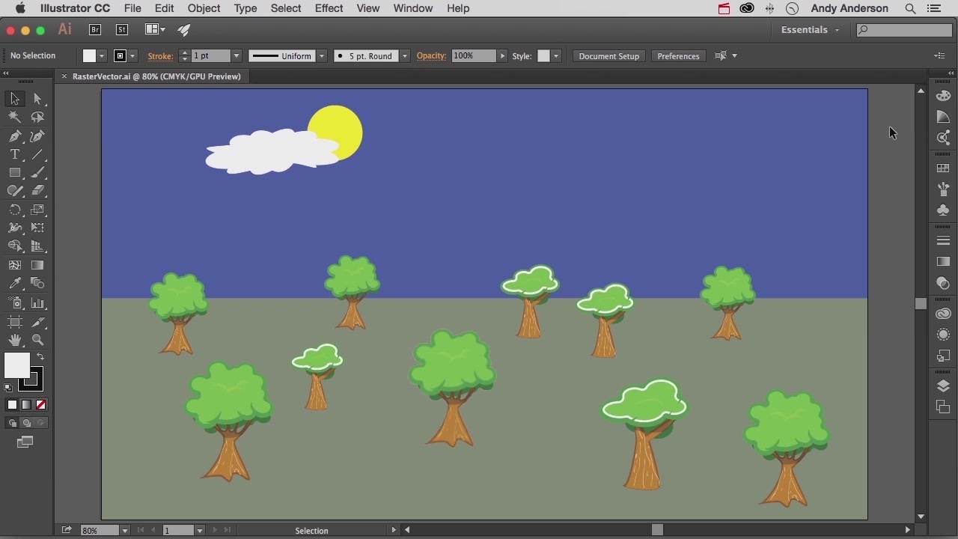The width and height of the screenshot is (958, 539).
Task: Swap fill and stroke colors
Action: [x=40, y=357]
